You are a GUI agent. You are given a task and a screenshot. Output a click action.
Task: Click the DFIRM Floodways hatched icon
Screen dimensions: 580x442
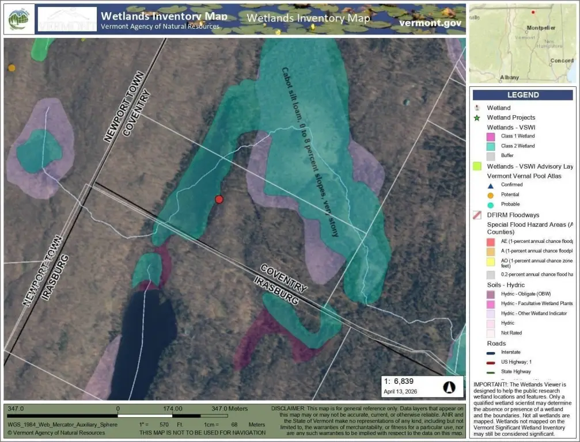point(477,215)
